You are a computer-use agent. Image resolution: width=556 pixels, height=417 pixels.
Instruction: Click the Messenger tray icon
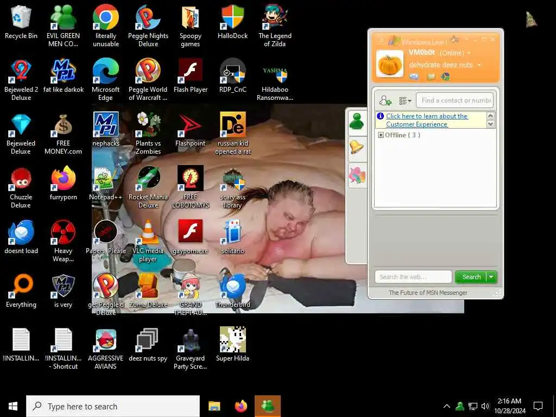point(460,406)
